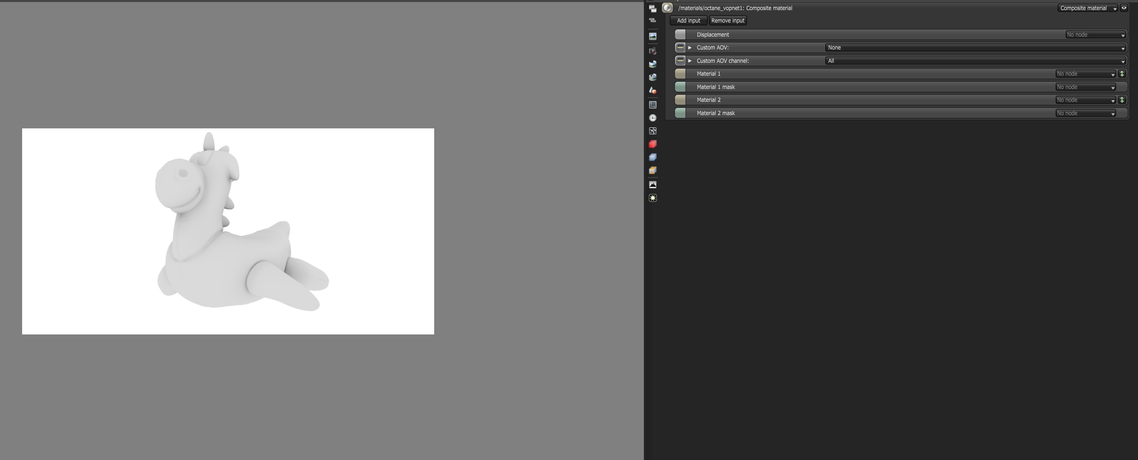
Task: Click the clock icon in sidebar
Action: (x=652, y=118)
